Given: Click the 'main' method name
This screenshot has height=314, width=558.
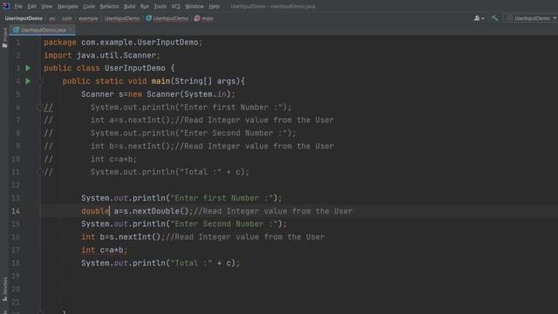Looking at the screenshot, I should click(160, 81).
